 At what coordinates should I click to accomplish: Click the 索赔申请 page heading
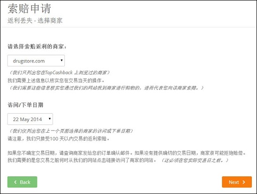30,8
